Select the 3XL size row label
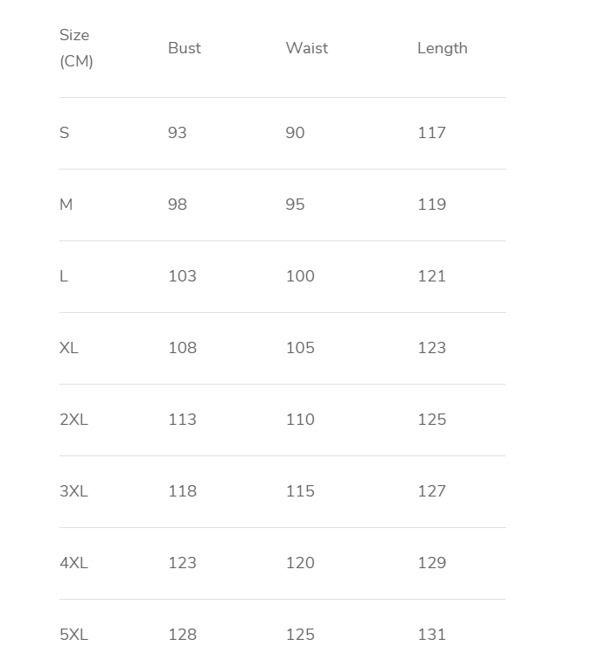This screenshot has height=646, width=593. 73,491
